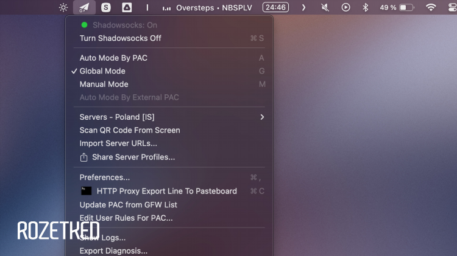Click the audio bars icon beside Oversteps
457x256 pixels.
click(x=166, y=8)
